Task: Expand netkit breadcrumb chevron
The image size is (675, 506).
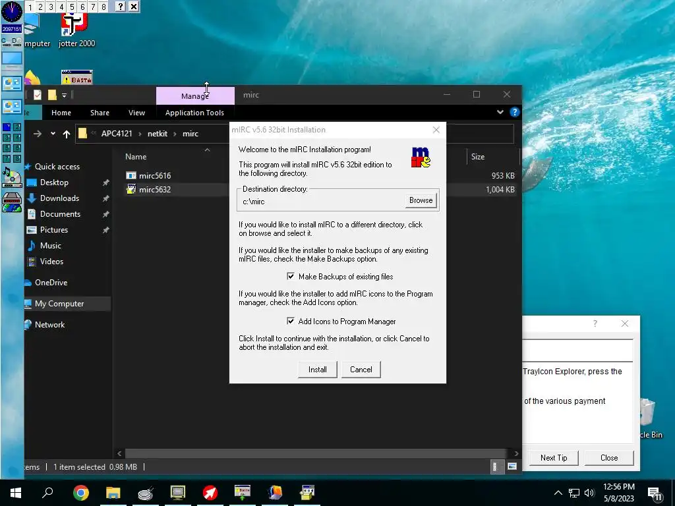Action: [175, 134]
